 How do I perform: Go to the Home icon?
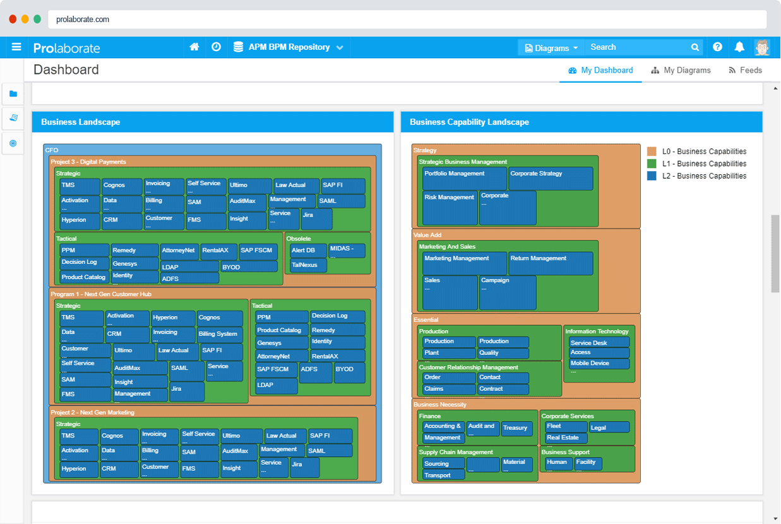[194, 47]
